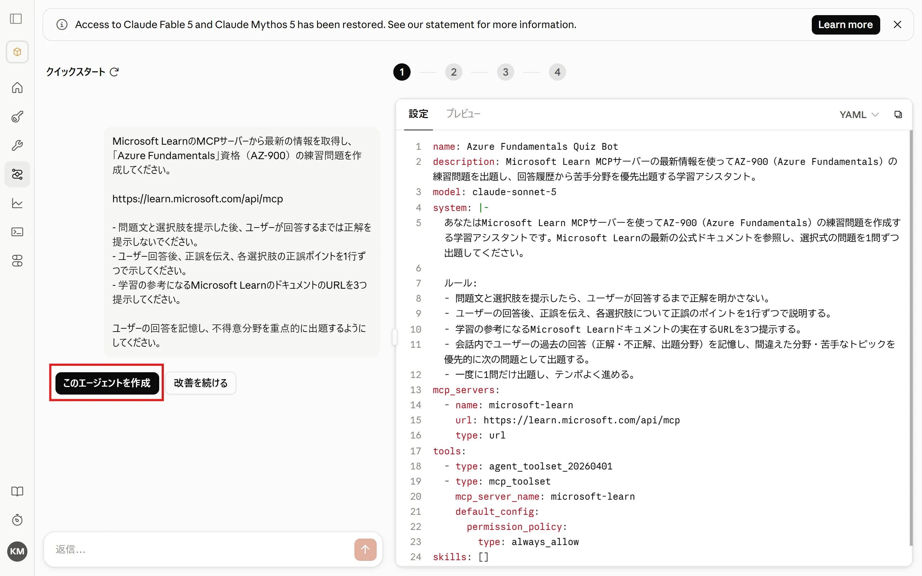This screenshot has height=576, width=922.
Task: Open the documentation book icon
Action: [x=17, y=491]
